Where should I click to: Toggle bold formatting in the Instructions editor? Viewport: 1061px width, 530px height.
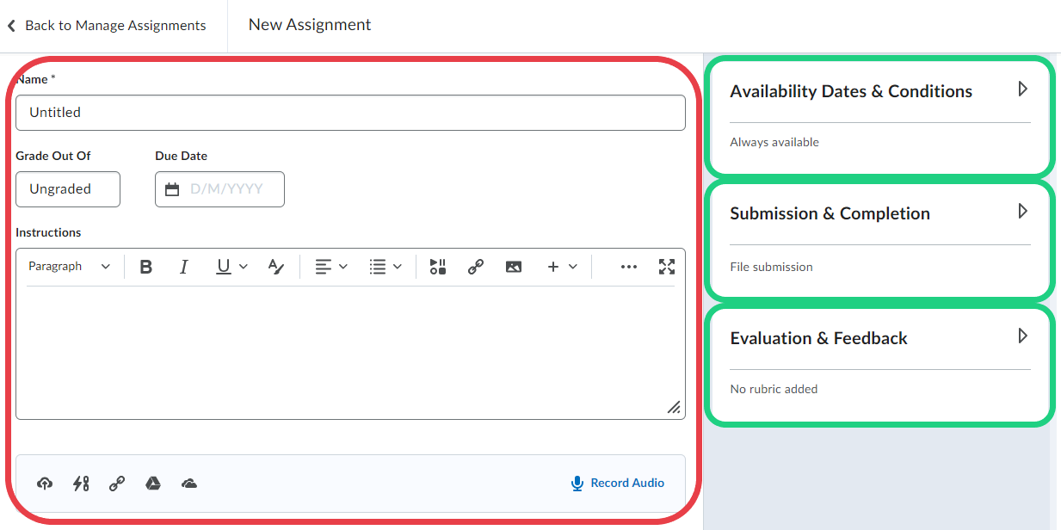pyautogui.click(x=146, y=267)
